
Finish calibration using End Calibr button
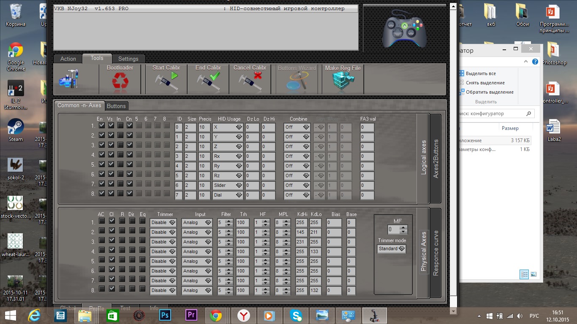(x=208, y=79)
